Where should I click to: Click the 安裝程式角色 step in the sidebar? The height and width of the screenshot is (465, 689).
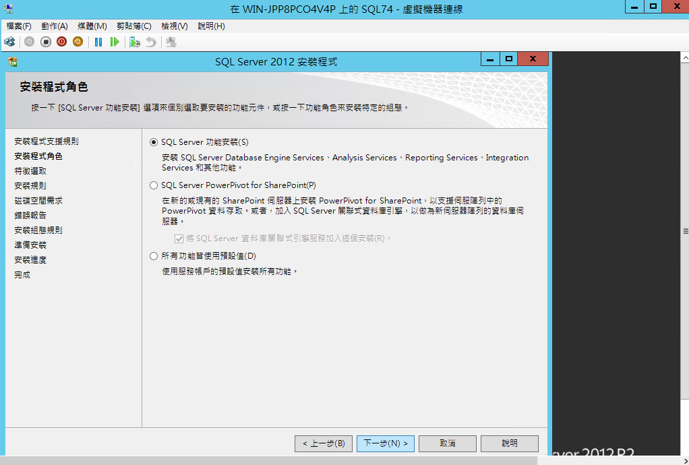click(38, 156)
